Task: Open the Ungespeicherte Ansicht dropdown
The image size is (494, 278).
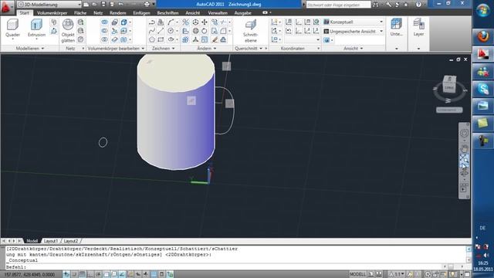Action: click(x=354, y=31)
